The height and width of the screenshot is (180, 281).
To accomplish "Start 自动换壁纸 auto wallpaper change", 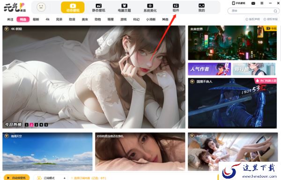I will pos(16,178).
